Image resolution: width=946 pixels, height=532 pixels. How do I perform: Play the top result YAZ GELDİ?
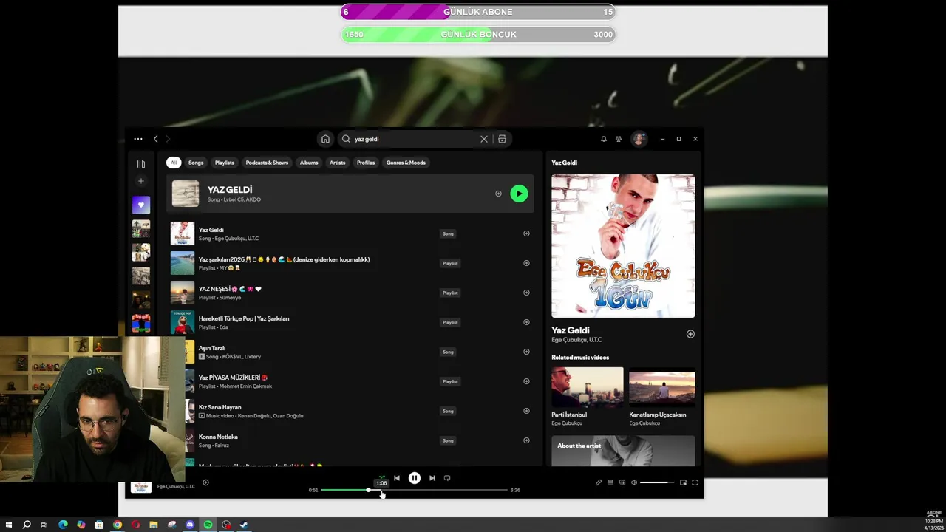[519, 194]
